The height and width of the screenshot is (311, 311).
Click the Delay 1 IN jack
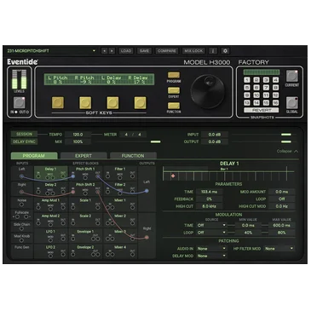pos(38,176)
